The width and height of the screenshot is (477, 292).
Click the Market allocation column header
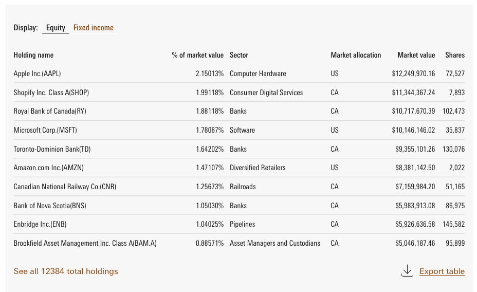356,55
